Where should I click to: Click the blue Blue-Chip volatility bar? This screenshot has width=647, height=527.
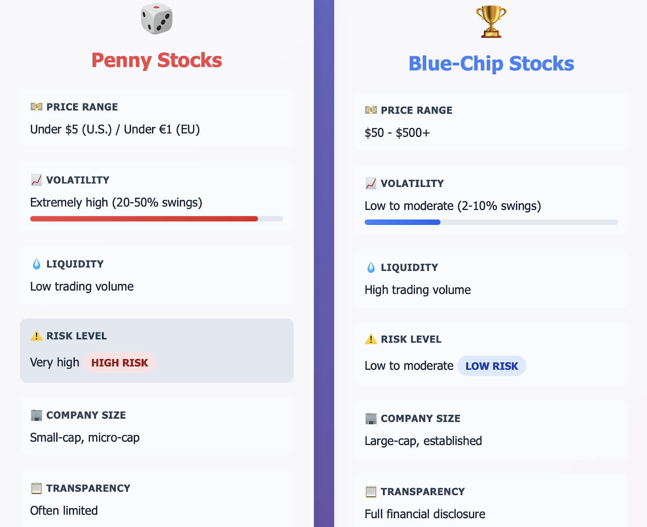click(402, 222)
